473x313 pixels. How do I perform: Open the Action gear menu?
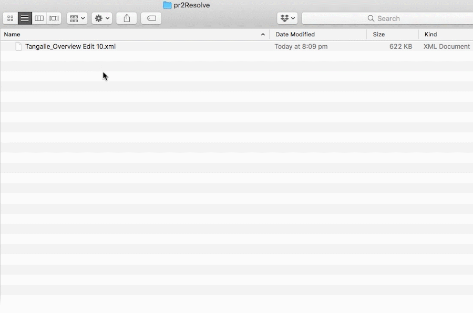click(x=102, y=18)
